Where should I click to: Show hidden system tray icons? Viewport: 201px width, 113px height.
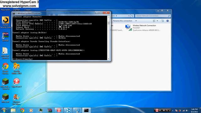(173, 110)
